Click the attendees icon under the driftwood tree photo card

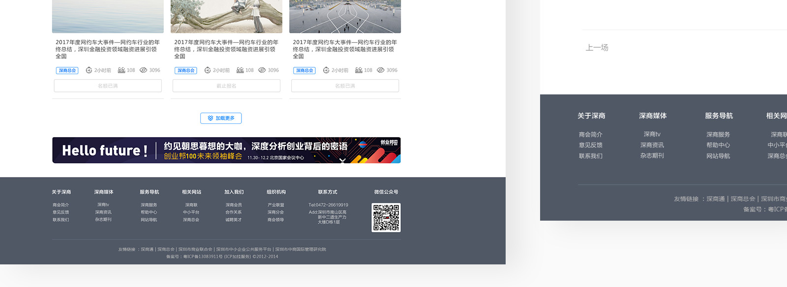[x=240, y=70]
